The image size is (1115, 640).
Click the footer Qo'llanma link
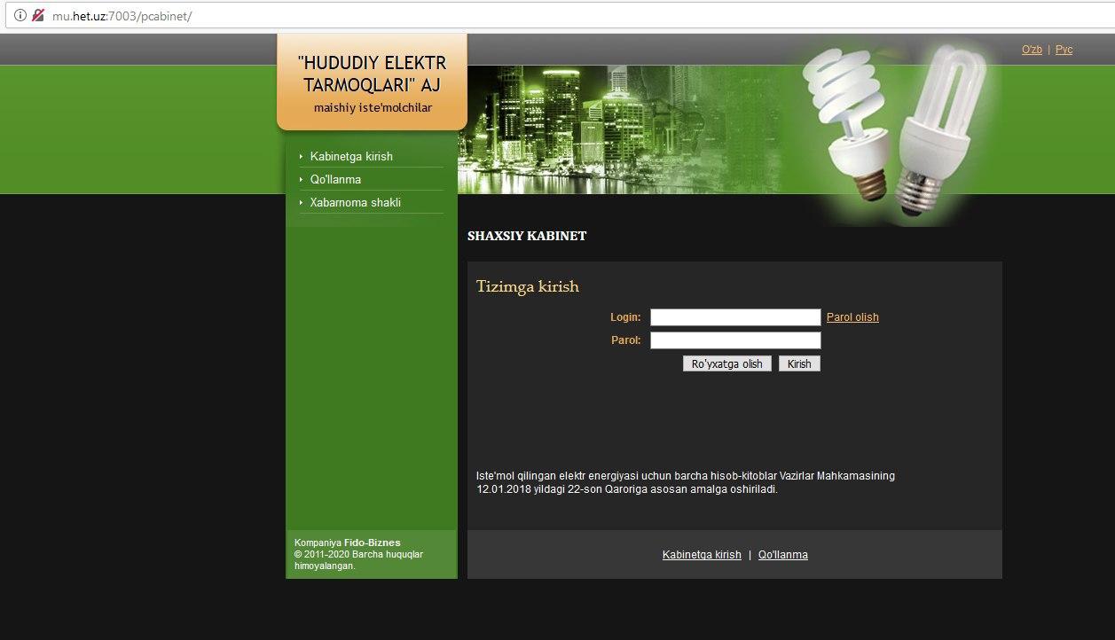click(783, 555)
